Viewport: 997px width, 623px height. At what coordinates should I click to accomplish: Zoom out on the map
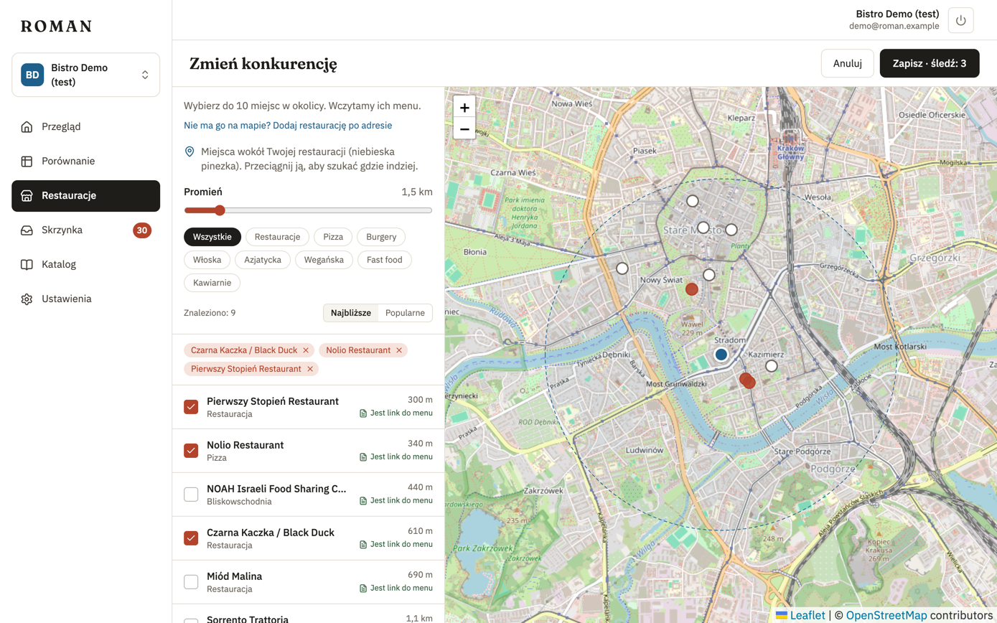(464, 129)
